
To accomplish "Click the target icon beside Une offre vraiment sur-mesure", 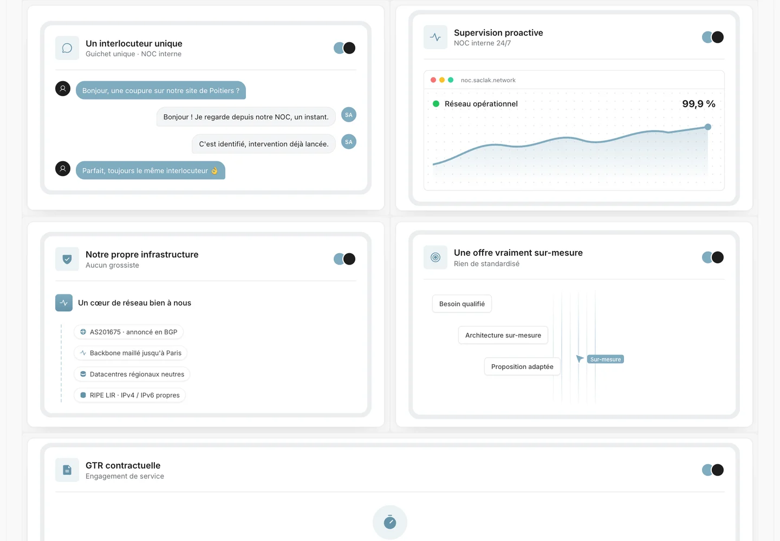I will (435, 258).
